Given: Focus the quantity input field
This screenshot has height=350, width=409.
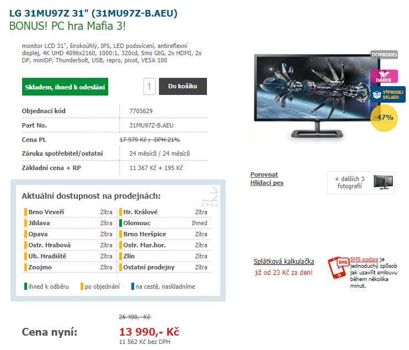Looking at the screenshot, I should pyautogui.click(x=150, y=86).
